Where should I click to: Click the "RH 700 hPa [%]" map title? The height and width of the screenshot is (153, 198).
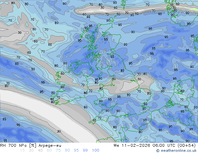click(x=18, y=146)
